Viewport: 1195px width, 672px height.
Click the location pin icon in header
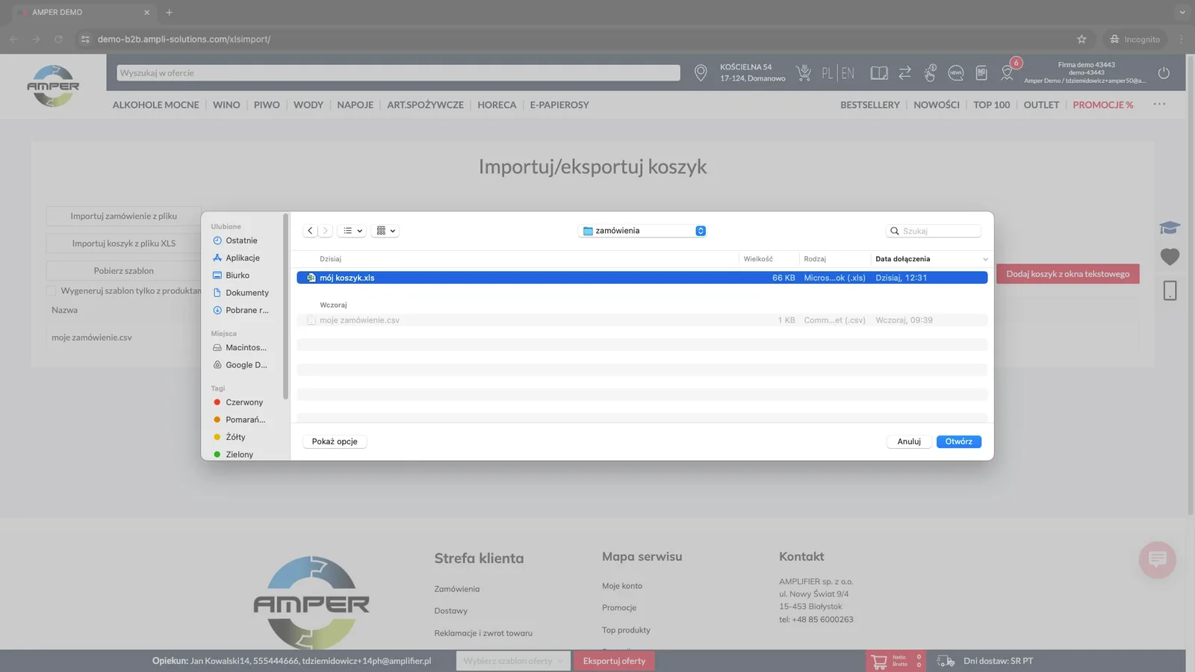[701, 72]
